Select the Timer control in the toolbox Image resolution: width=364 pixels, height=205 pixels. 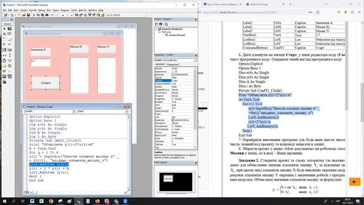pyautogui.click(x=4, y=60)
